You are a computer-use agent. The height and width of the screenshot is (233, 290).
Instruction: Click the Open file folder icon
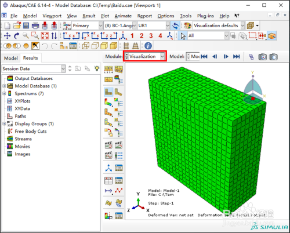(x=17, y=26)
